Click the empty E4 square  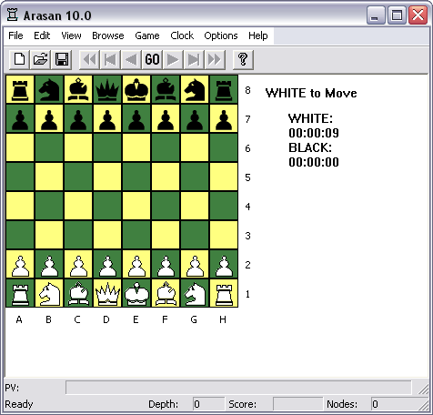[136, 206]
